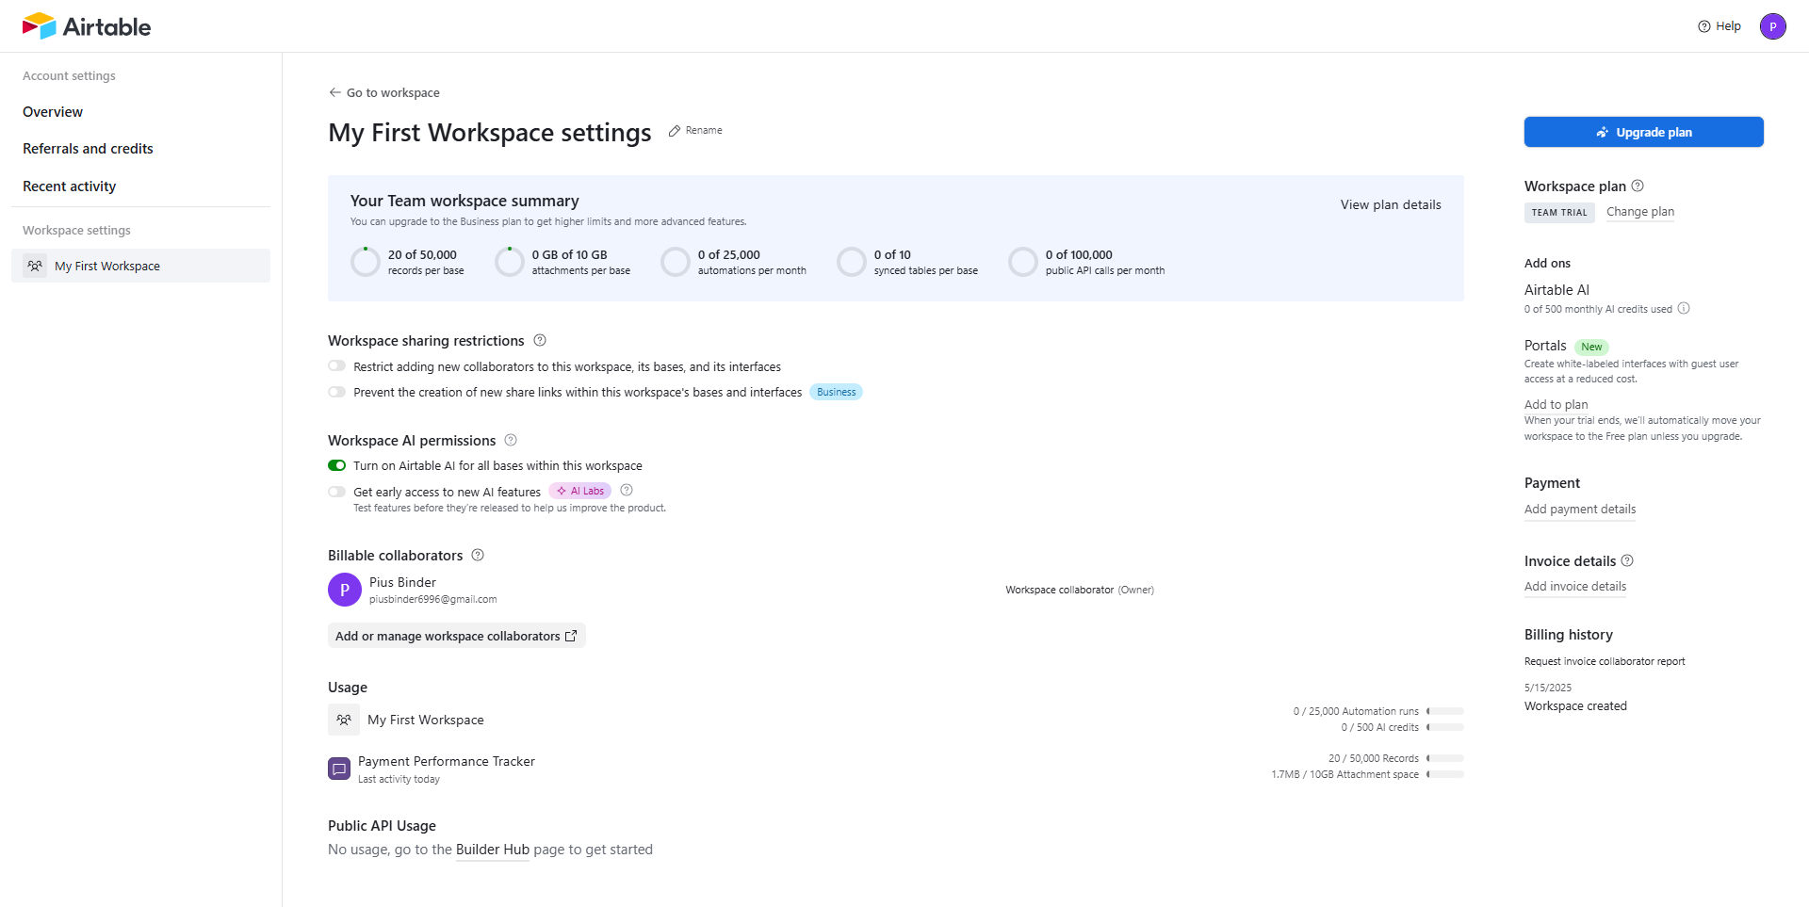This screenshot has width=1809, height=907.
Task: Click the Payment Performance Tracker base icon
Action: coord(339,769)
